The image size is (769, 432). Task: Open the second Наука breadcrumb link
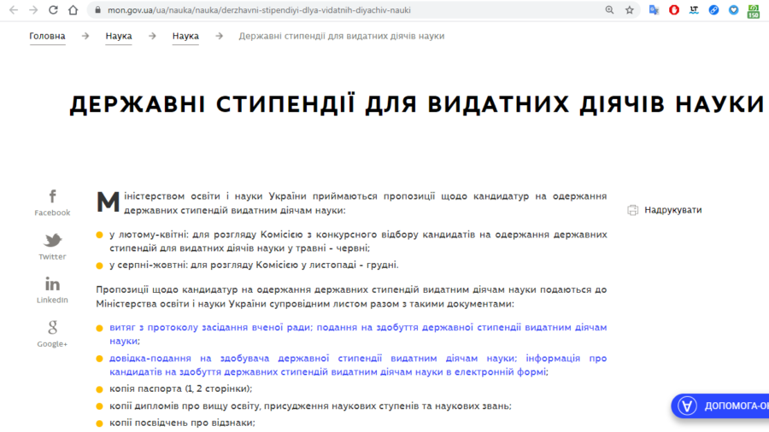coord(185,36)
